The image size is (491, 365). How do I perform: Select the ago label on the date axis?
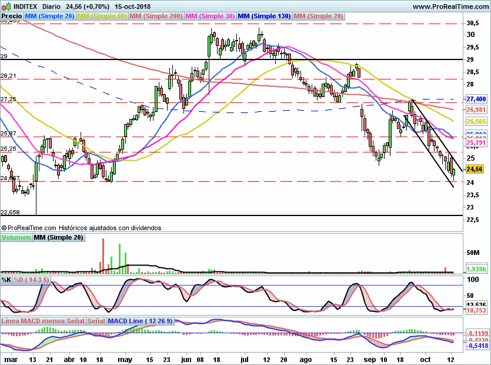306,360
